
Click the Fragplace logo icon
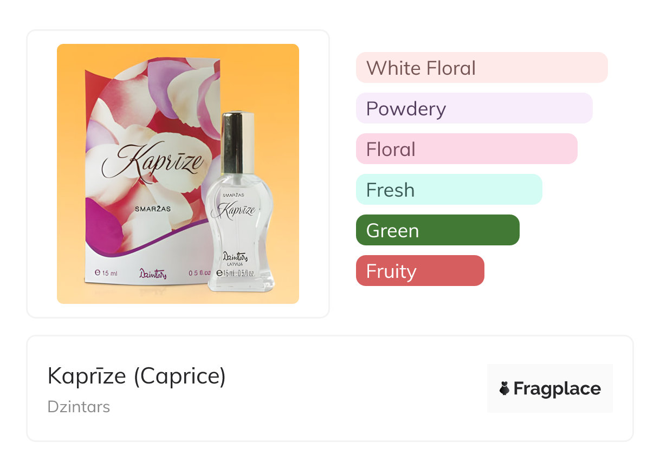coord(504,388)
